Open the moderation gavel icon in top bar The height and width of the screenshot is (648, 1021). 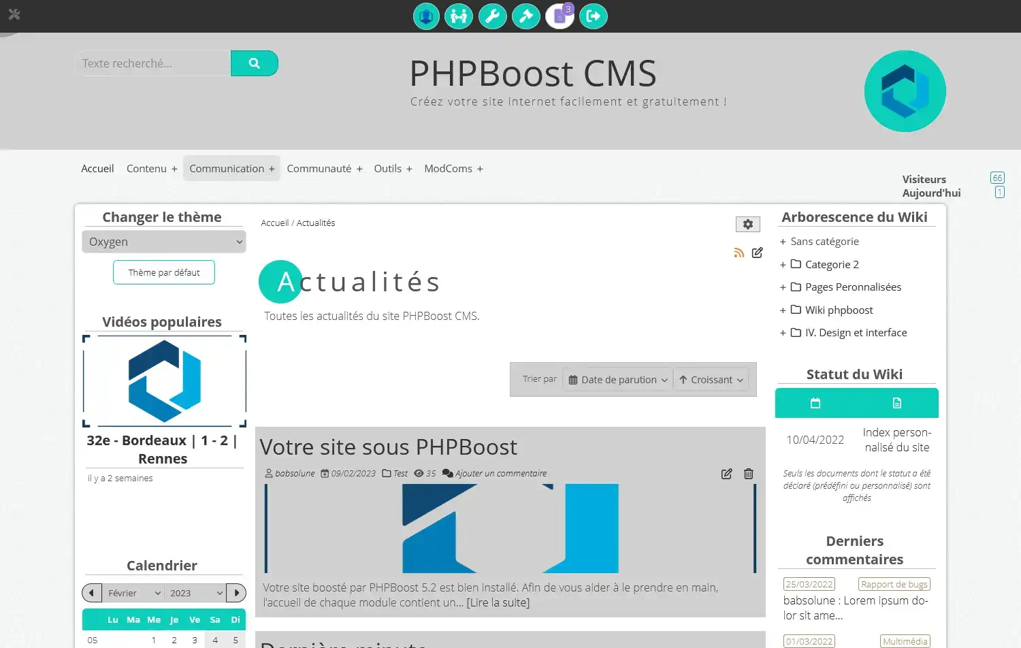(x=526, y=16)
